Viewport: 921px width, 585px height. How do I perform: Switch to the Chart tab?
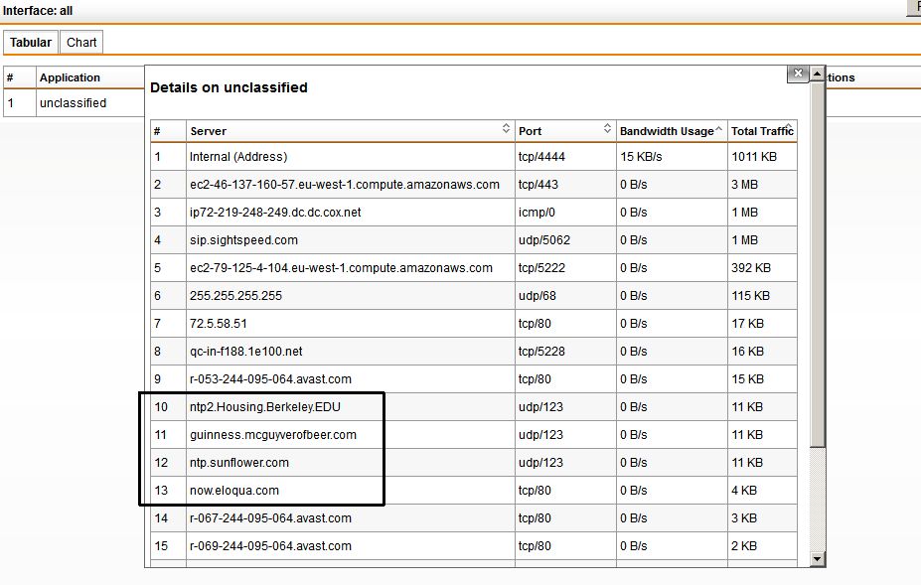pos(81,43)
